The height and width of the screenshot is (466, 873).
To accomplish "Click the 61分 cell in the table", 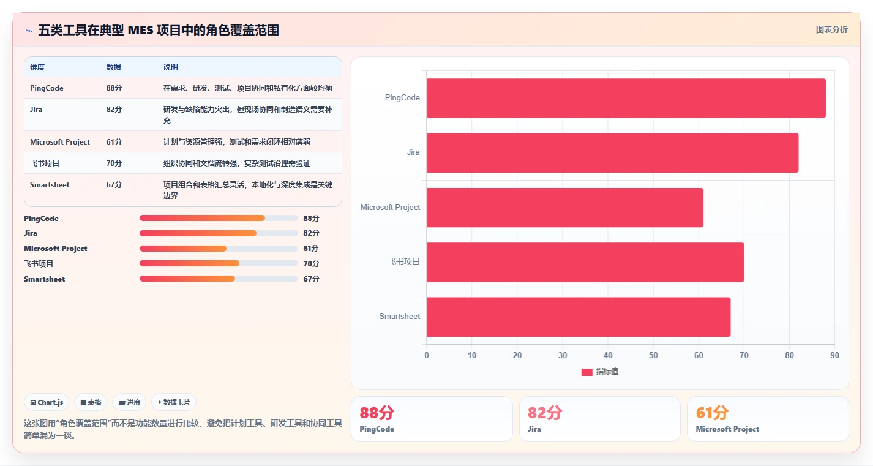I will tap(114, 142).
